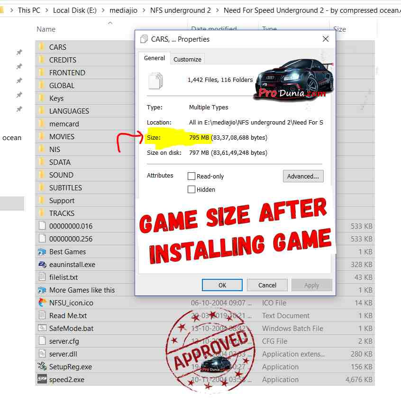Image resolution: width=401 pixels, height=401 pixels.
Task: Select the CARS folder icon
Action: pyautogui.click(x=41, y=47)
